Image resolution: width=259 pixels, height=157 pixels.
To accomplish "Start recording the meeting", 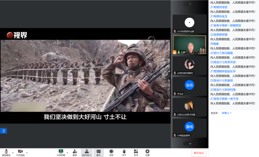I will 111,153.
